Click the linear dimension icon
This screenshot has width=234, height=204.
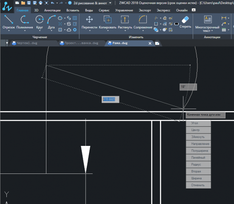tap(224, 18)
